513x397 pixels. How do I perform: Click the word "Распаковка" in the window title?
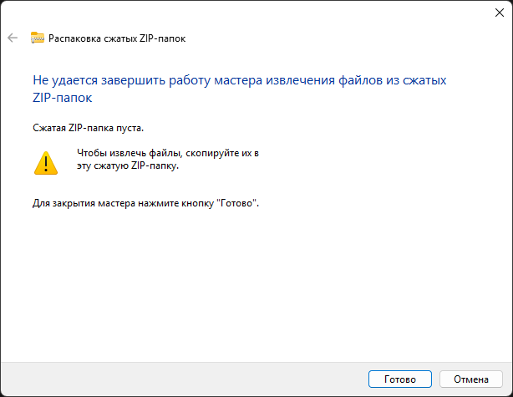tap(77, 38)
